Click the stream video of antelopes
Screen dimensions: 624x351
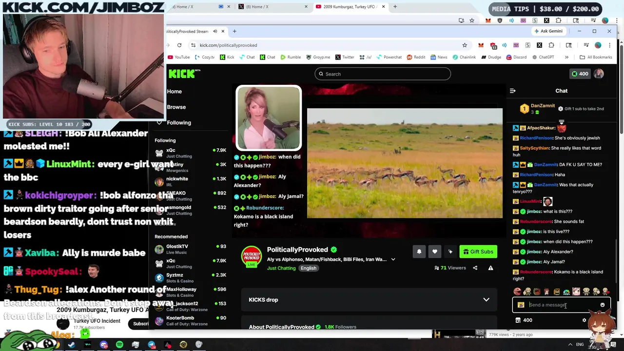pyautogui.click(x=405, y=163)
